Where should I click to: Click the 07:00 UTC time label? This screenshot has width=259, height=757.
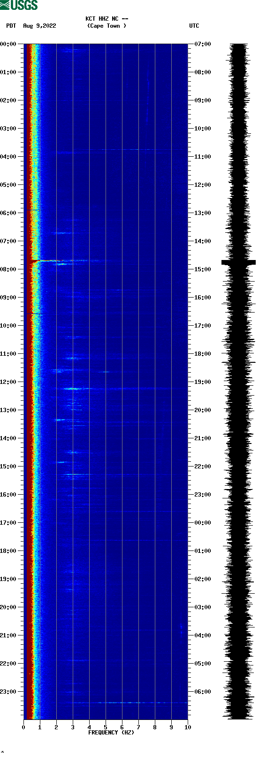[202, 44]
